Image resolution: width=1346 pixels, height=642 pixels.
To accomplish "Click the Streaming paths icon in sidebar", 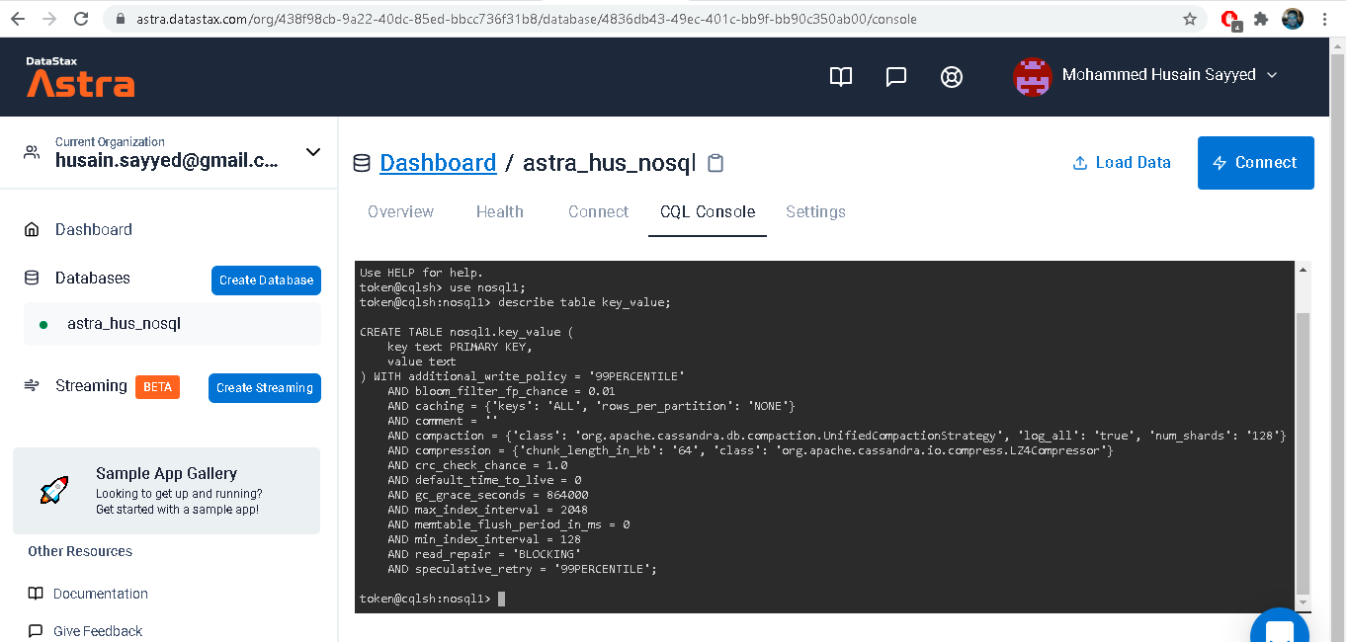I will point(32,386).
